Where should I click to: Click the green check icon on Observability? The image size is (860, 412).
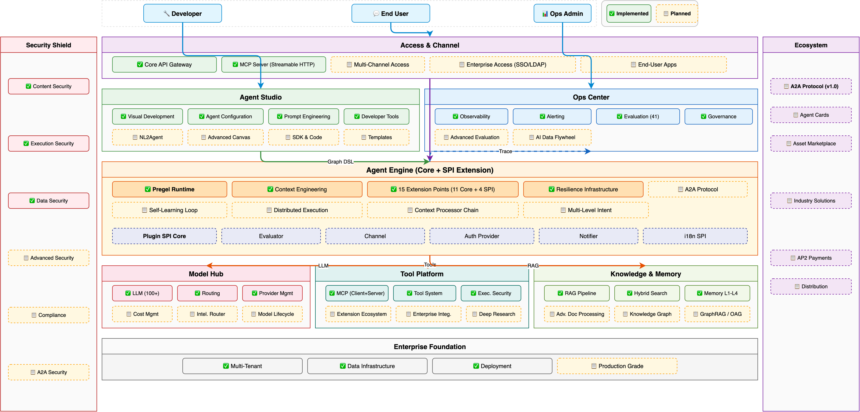(455, 116)
